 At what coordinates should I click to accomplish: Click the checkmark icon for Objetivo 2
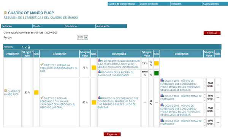pyautogui.click(x=42, y=98)
